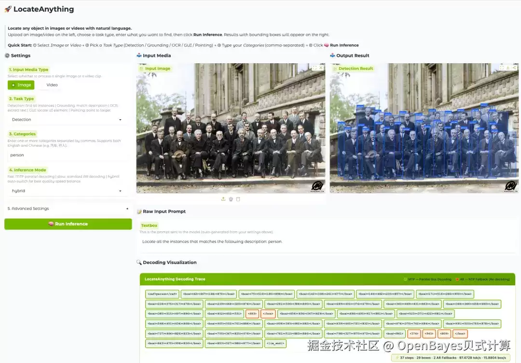
Task: Choose the clipboard paste icon below input image
Action: click(238, 199)
